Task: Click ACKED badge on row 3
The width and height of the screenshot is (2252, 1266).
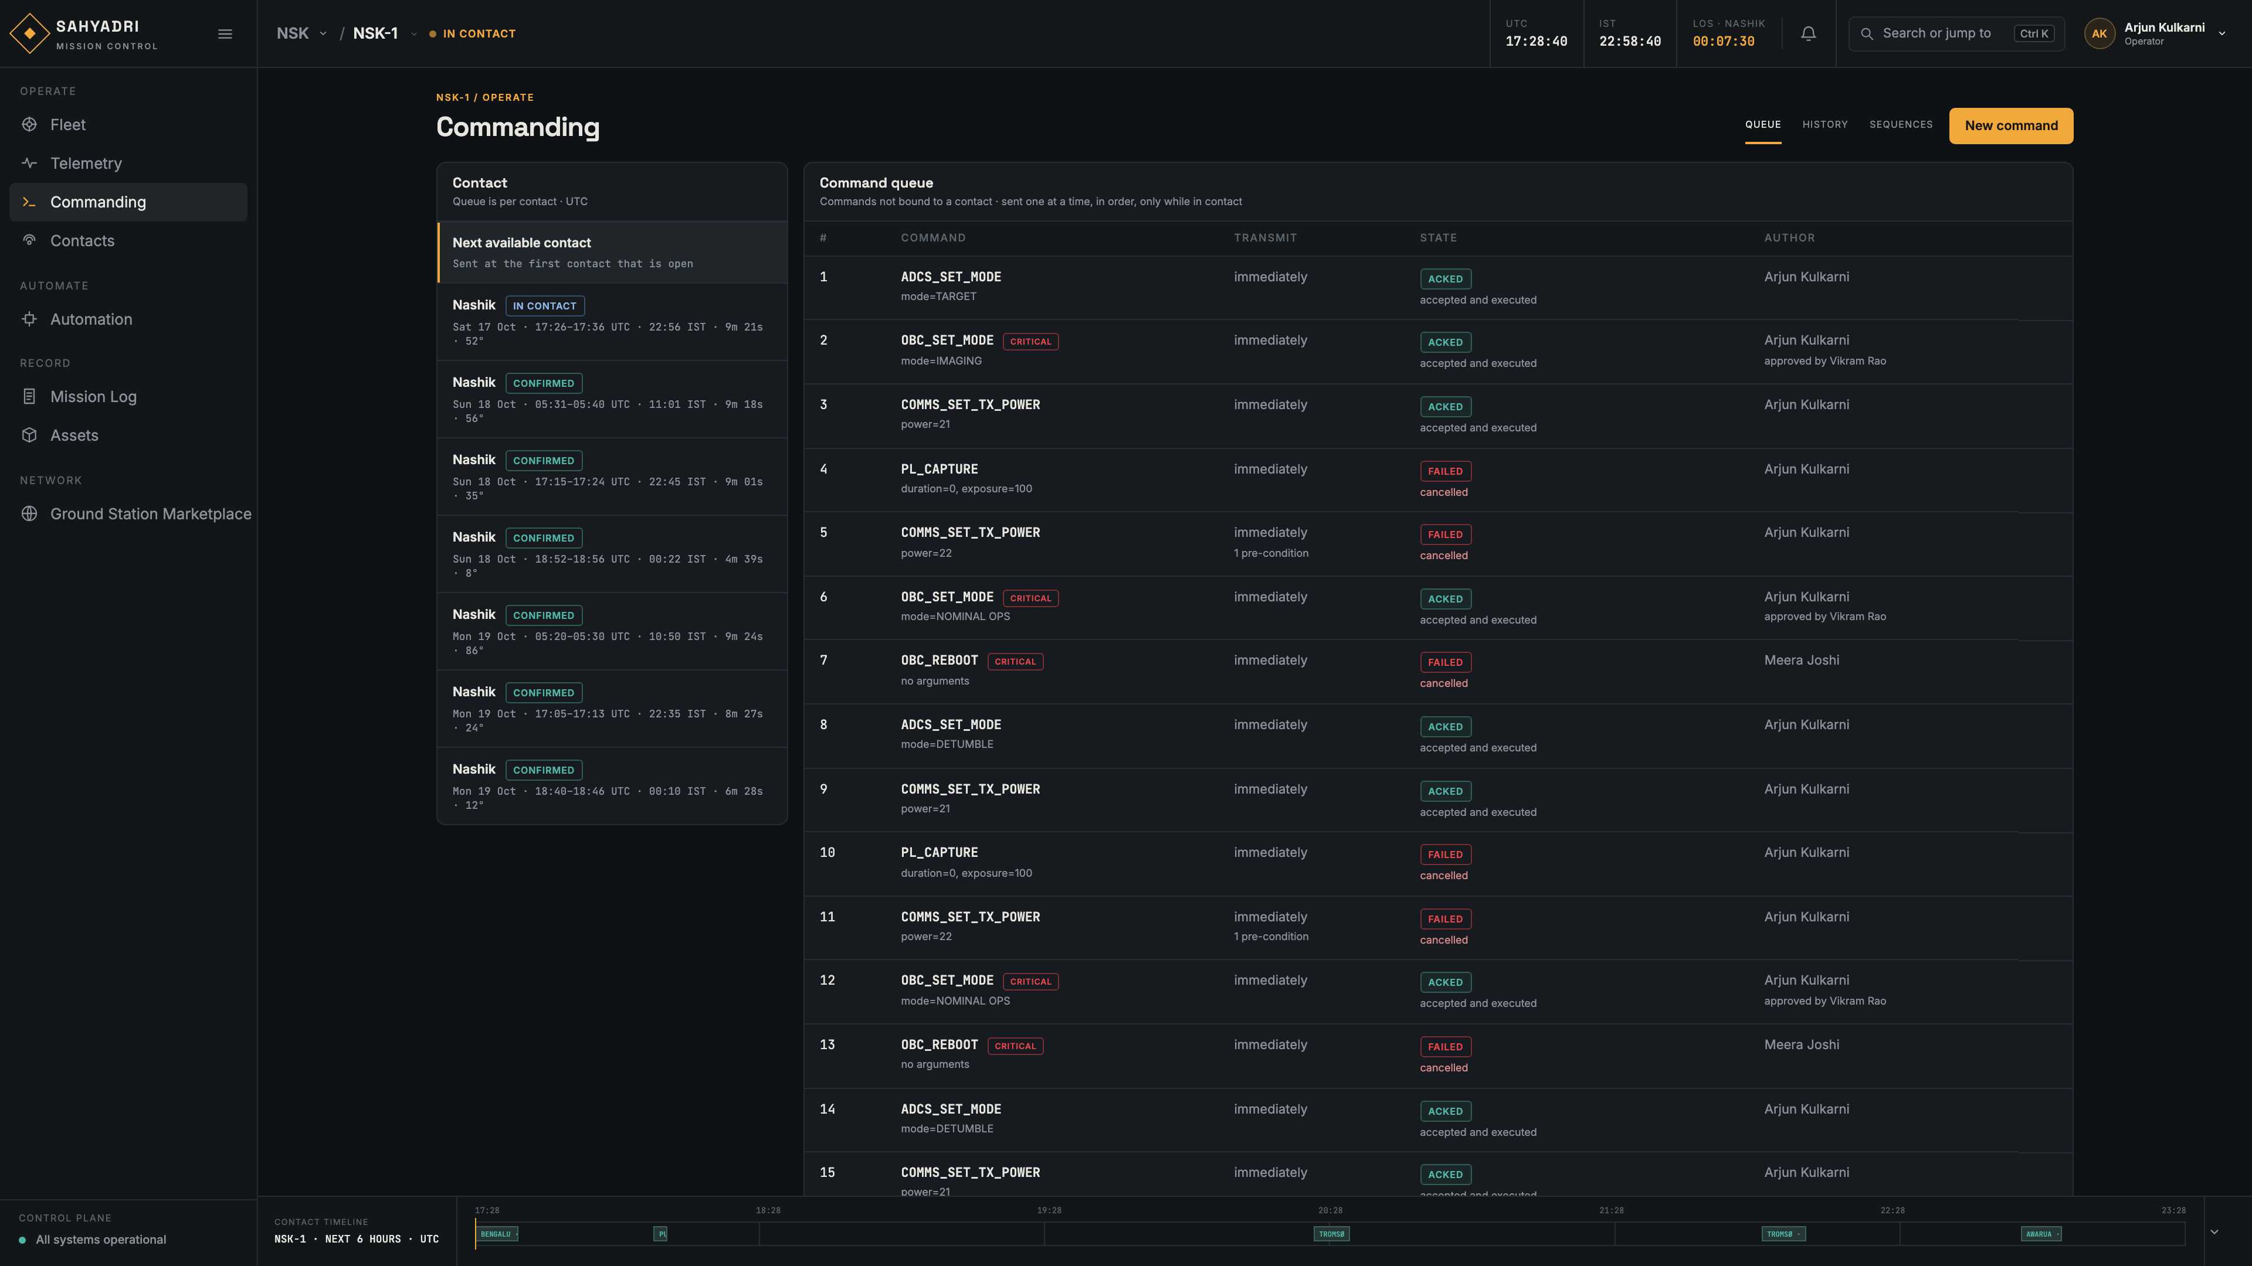Action: coord(1444,406)
